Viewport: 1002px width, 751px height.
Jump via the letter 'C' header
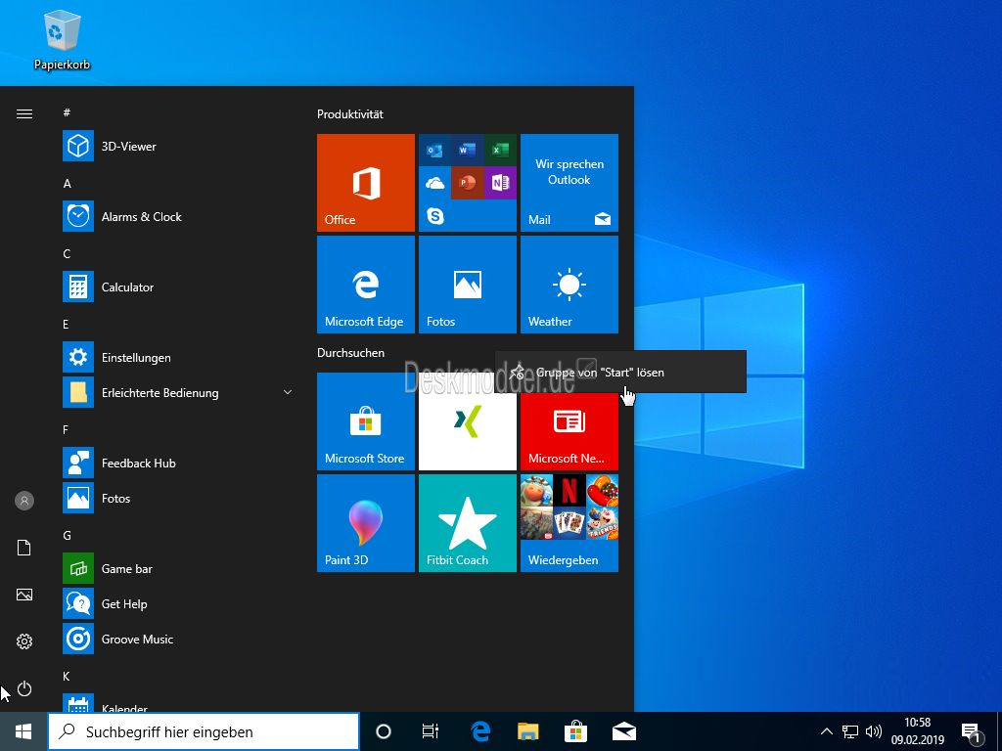pyautogui.click(x=67, y=253)
